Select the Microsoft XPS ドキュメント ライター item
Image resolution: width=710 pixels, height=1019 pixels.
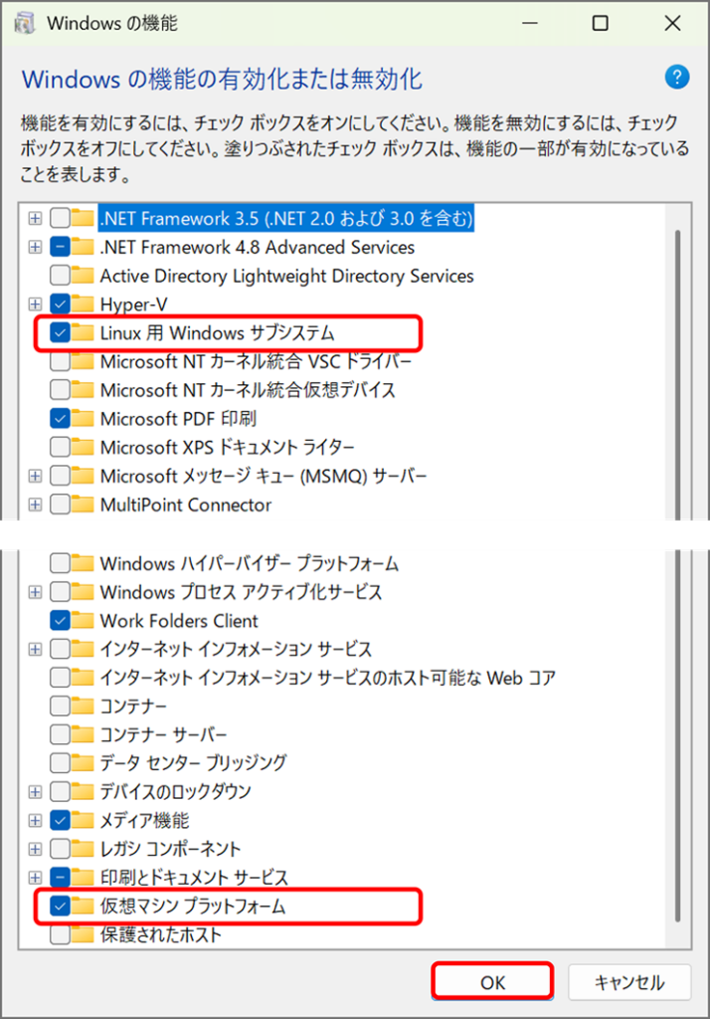point(227,447)
